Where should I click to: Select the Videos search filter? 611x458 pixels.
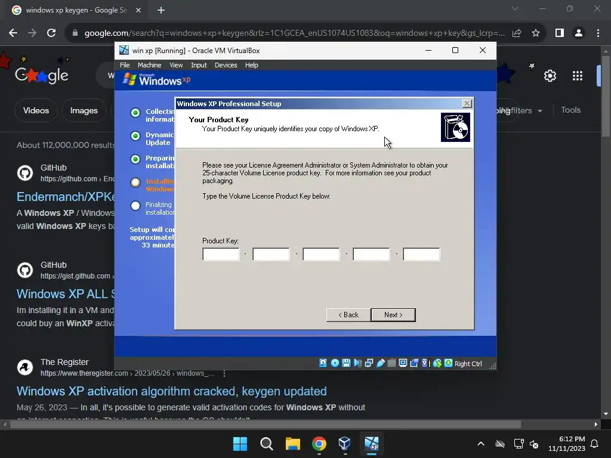(36, 110)
